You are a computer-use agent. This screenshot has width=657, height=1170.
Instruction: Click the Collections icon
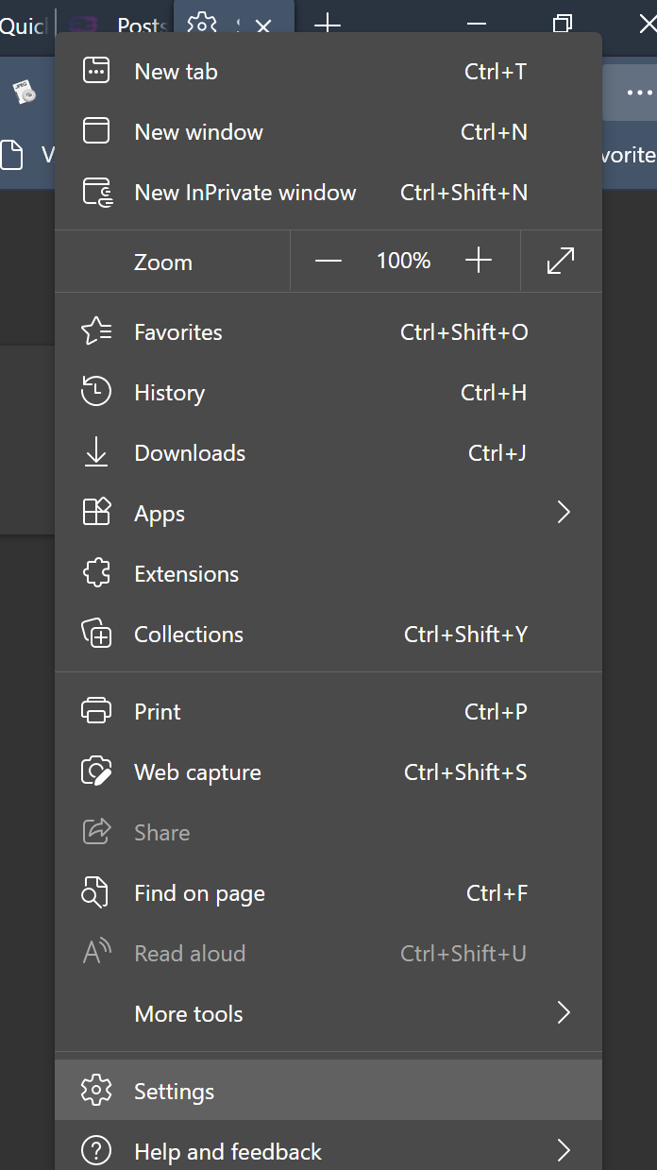click(x=97, y=634)
